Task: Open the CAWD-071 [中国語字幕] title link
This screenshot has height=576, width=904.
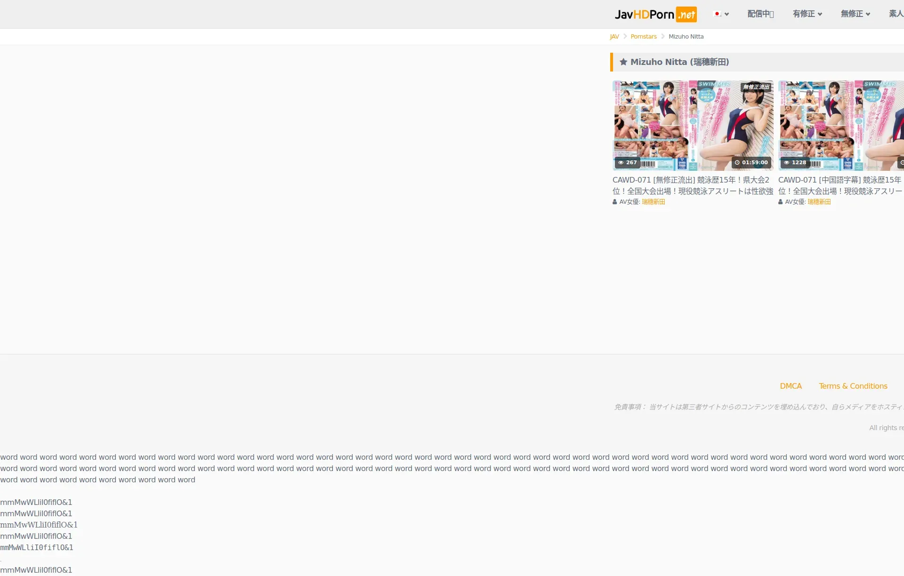Action: (840, 185)
